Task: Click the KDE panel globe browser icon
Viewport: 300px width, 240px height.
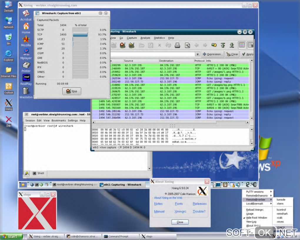Action: 32,185
